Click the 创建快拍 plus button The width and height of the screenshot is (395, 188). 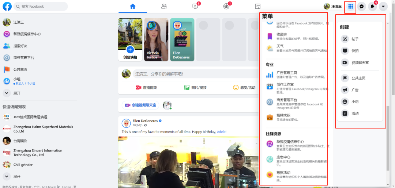click(x=130, y=50)
